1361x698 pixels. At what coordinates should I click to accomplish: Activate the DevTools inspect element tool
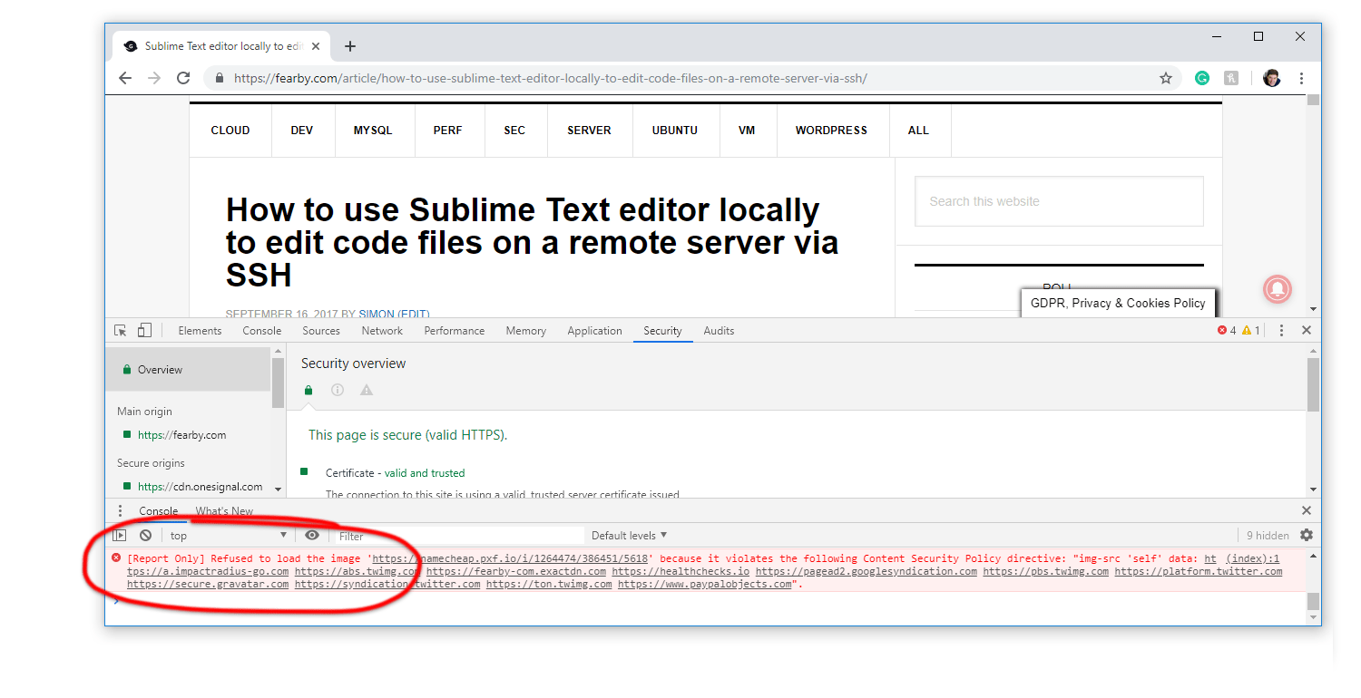point(121,331)
